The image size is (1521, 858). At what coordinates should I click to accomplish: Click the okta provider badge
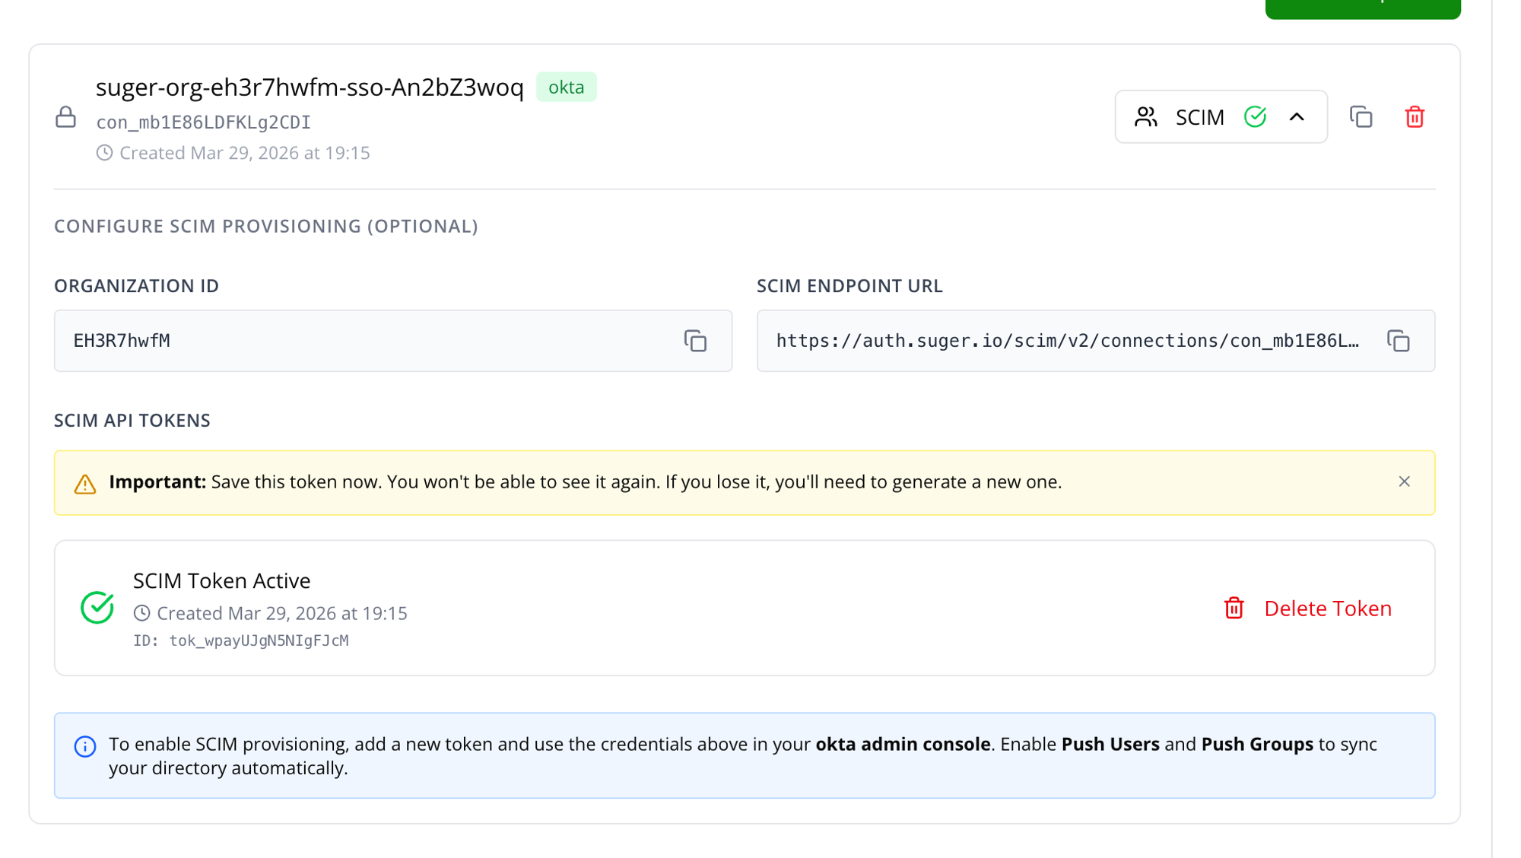point(566,87)
